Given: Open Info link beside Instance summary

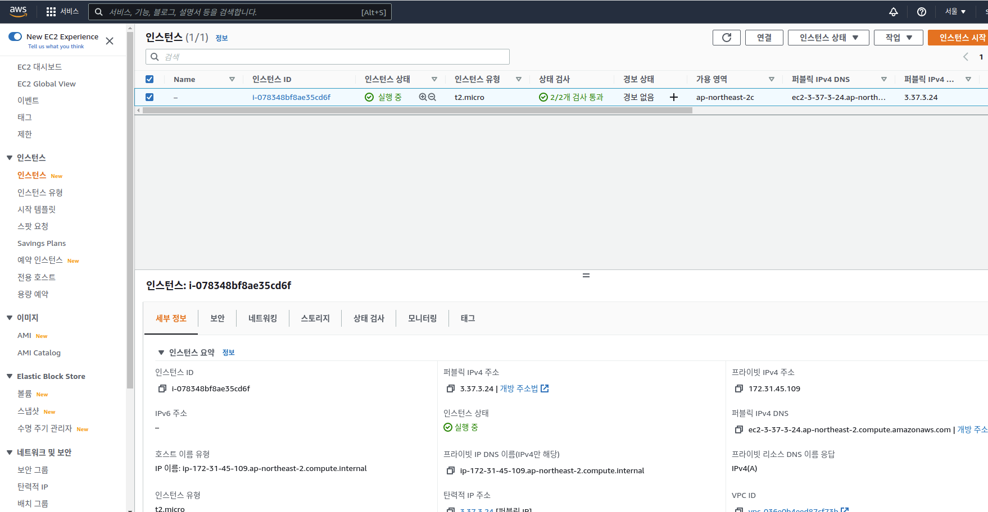Looking at the screenshot, I should 229,353.
